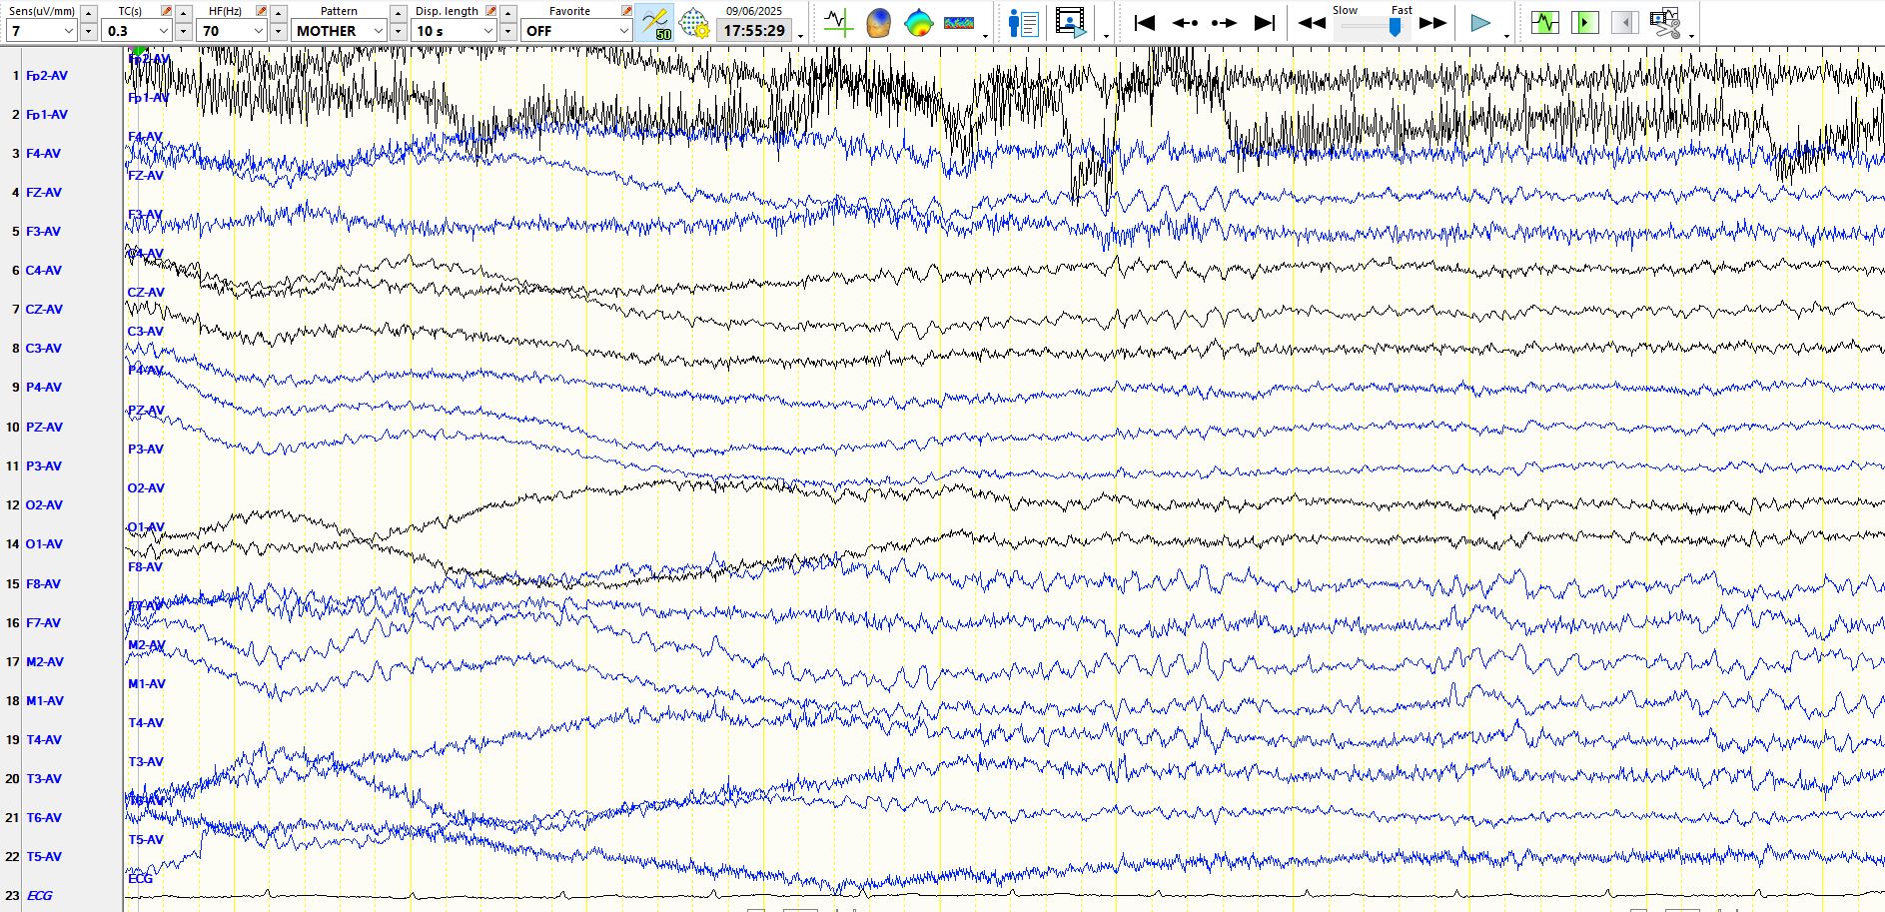Screen dimensions: 1885x912
Task: Open the Pattern dropdown showing MOTHER
Action: pyautogui.click(x=340, y=31)
